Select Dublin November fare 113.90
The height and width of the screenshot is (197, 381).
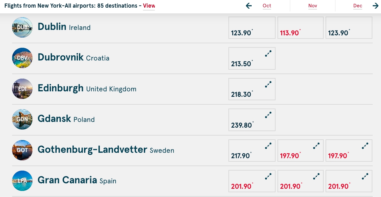point(300,28)
